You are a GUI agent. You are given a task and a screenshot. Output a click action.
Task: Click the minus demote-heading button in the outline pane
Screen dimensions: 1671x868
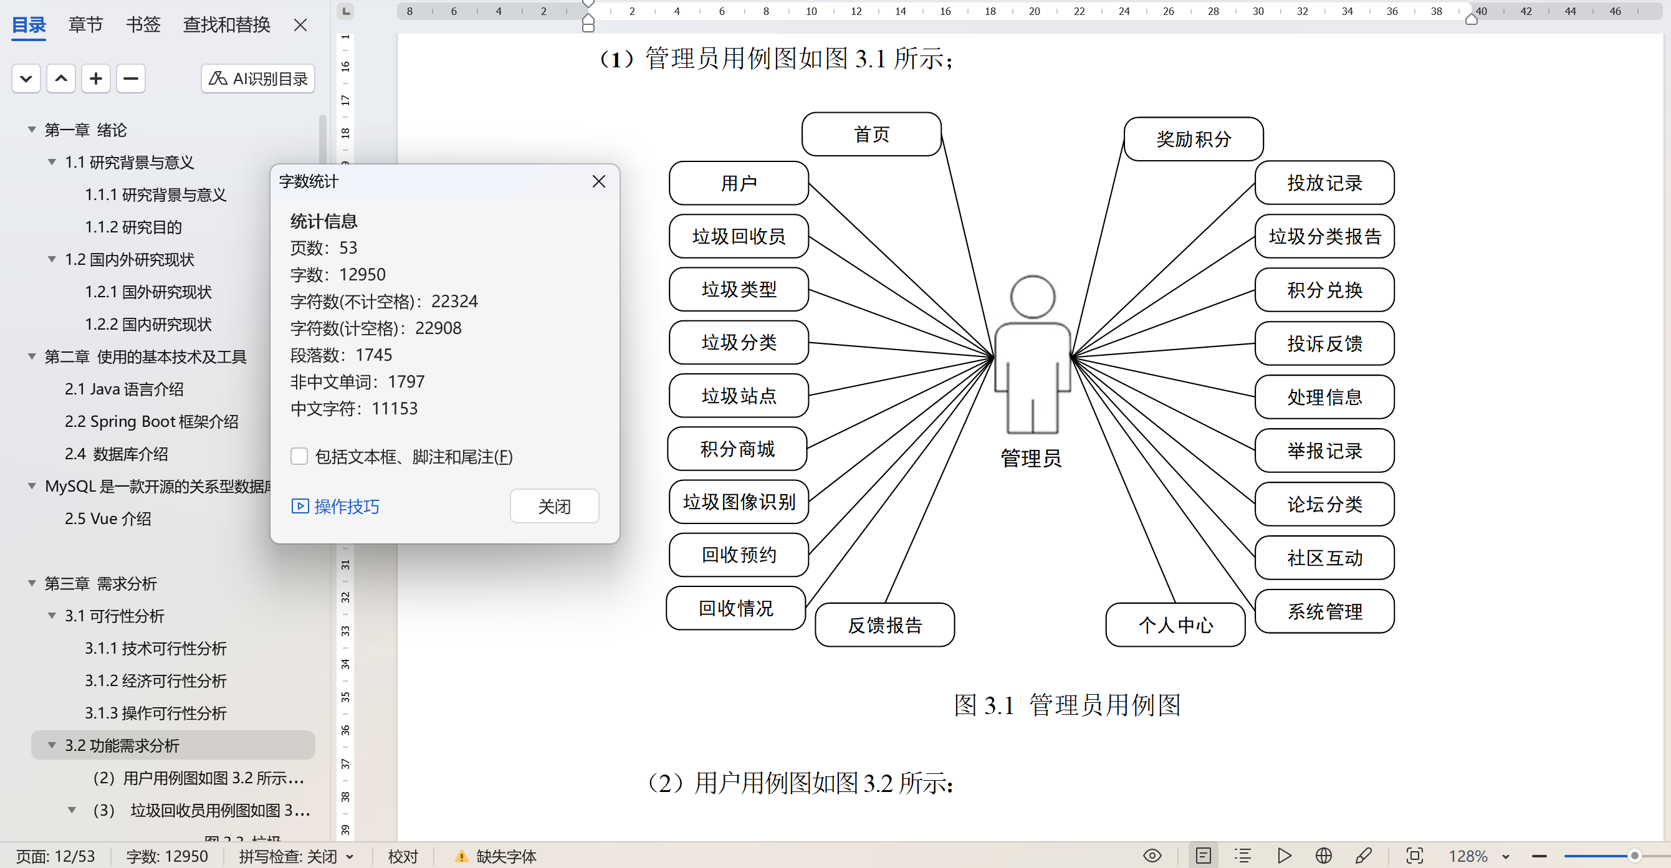tap(130, 79)
